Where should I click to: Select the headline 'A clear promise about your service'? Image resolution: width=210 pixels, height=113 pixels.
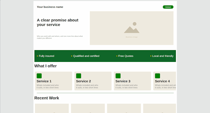point(57,22)
